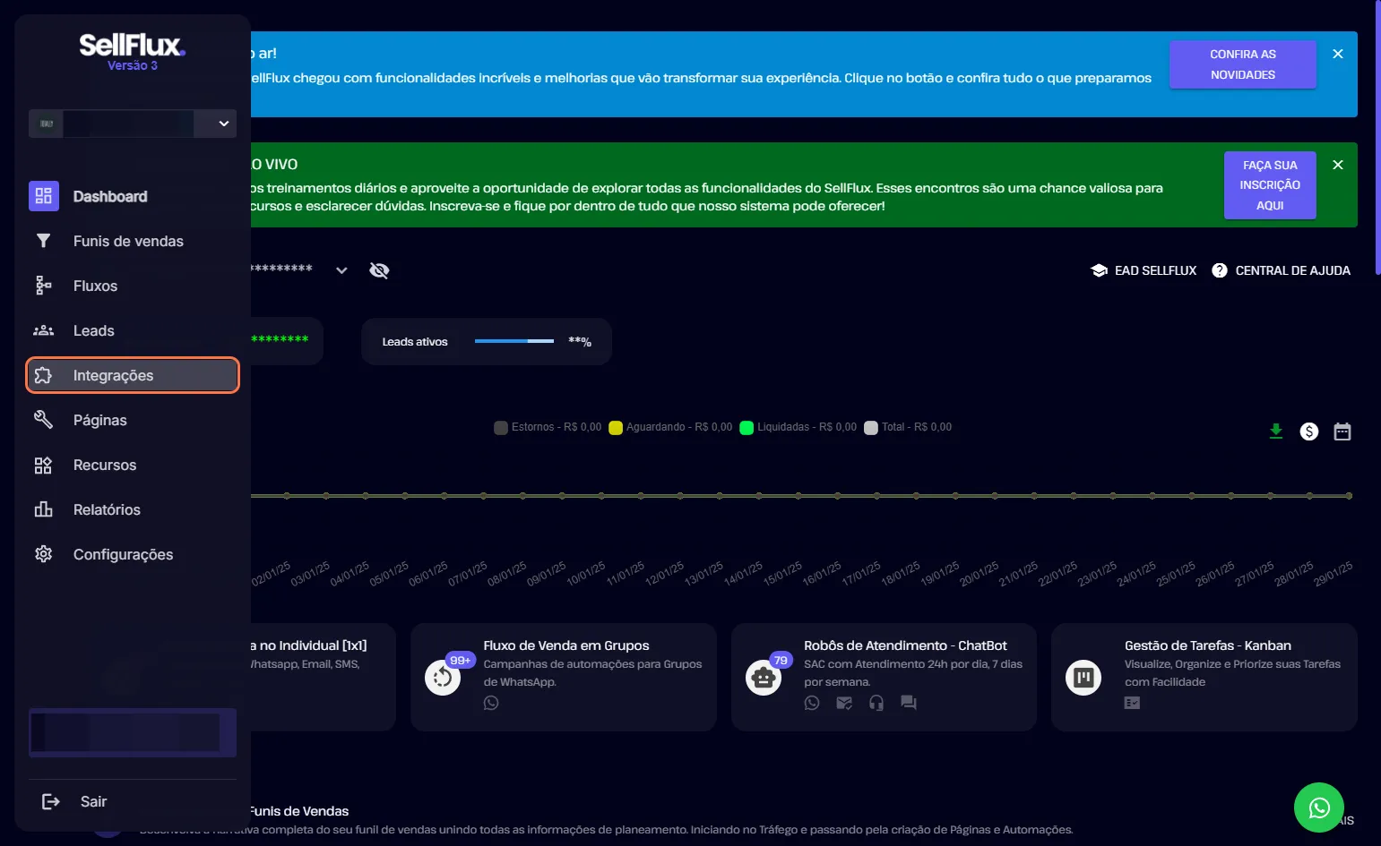The image size is (1381, 846).
Task: Toggle hidden values with crossed eye icon
Action: (x=379, y=270)
